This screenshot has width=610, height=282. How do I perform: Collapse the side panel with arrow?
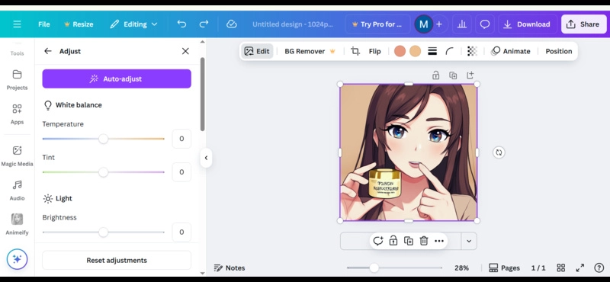(x=206, y=158)
